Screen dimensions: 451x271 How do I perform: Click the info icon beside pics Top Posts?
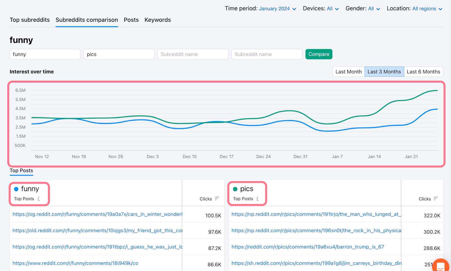pos(257,199)
